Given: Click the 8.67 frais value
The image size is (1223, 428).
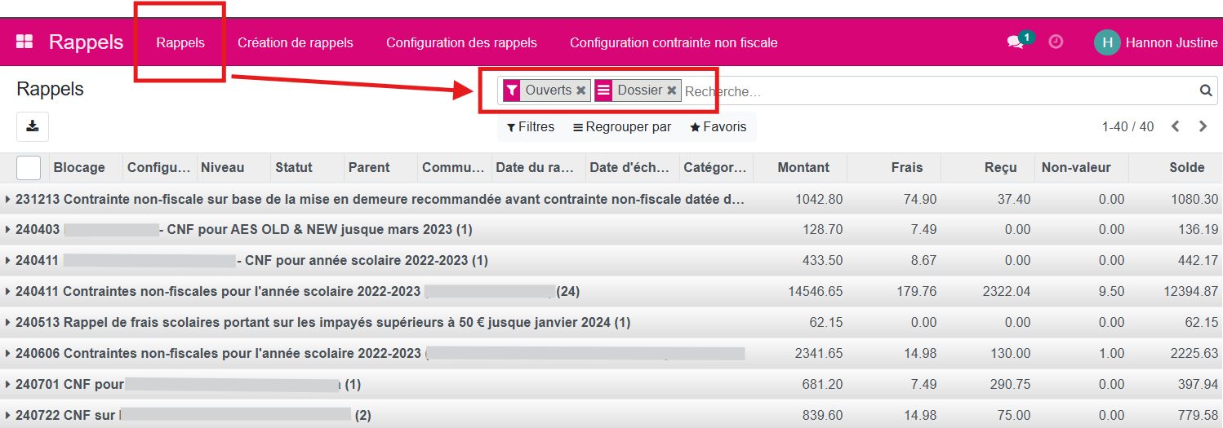Looking at the screenshot, I should [x=923, y=261].
